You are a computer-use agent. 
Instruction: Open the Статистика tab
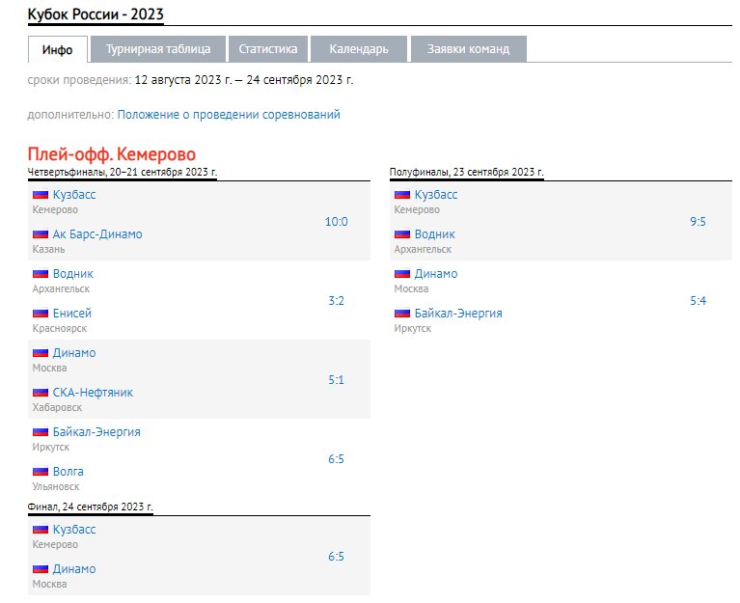click(268, 49)
